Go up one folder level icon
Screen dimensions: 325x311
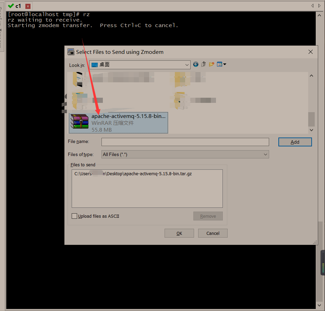click(203, 64)
